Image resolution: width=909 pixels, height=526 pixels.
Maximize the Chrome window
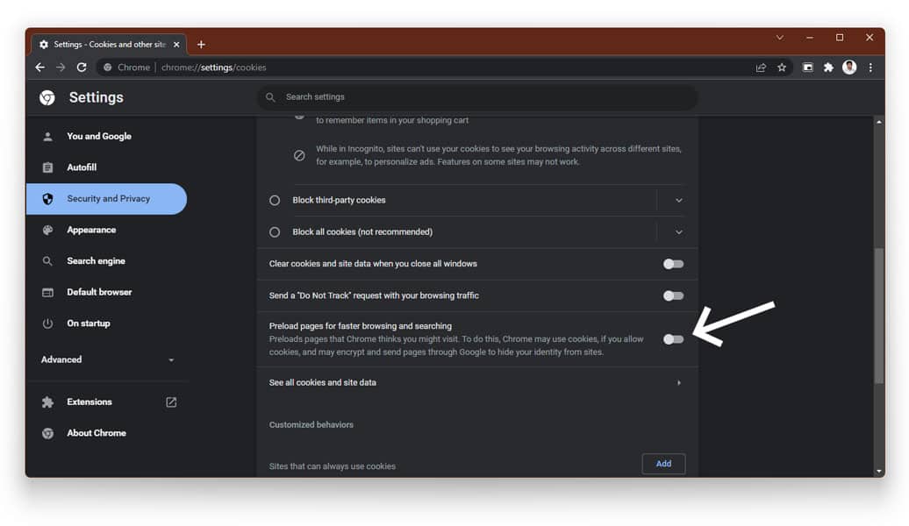(x=840, y=38)
